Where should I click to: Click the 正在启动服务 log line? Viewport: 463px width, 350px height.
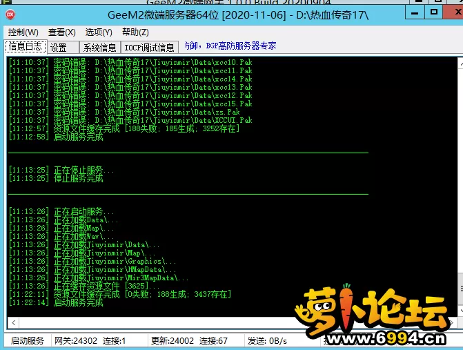(x=61, y=211)
